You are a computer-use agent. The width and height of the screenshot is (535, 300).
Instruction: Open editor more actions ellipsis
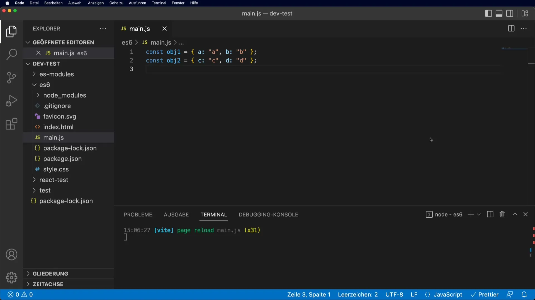coord(524,29)
